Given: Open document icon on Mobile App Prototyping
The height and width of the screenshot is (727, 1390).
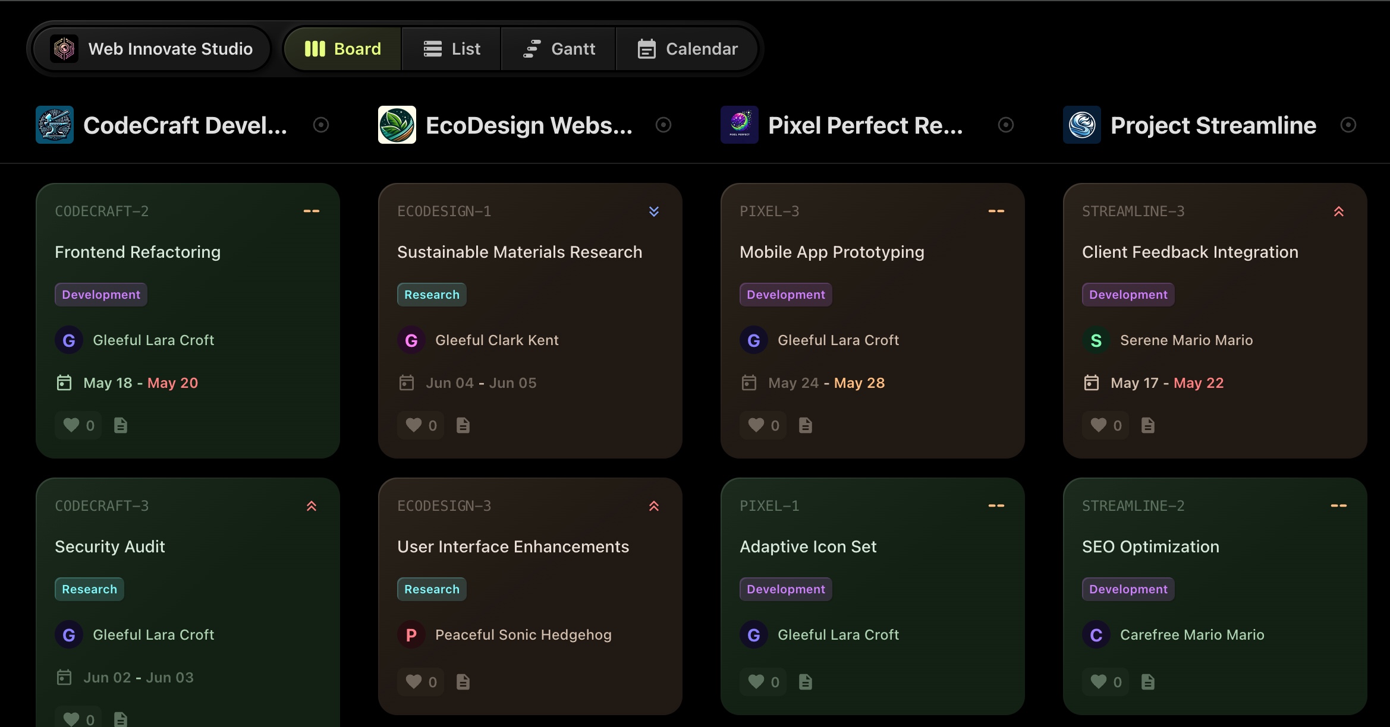Looking at the screenshot, I should [806, 425].
